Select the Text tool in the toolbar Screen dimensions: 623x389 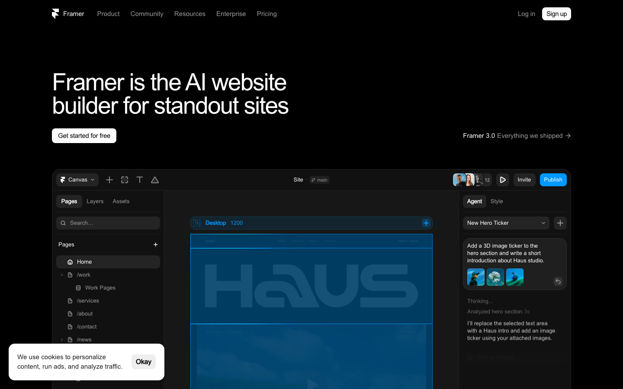(x=140, y=180)
